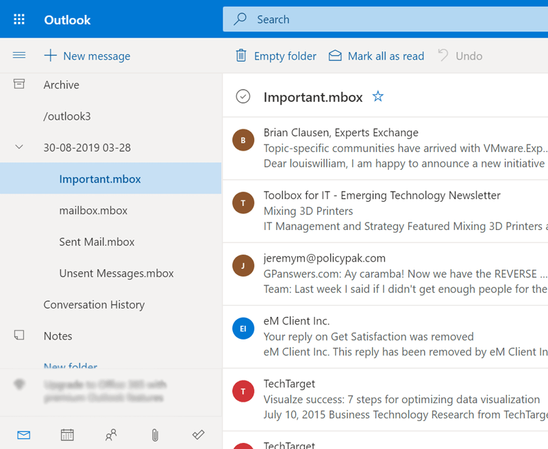
Task: Click the open envelope Mark all as read icon
Action: pos(335,55)
